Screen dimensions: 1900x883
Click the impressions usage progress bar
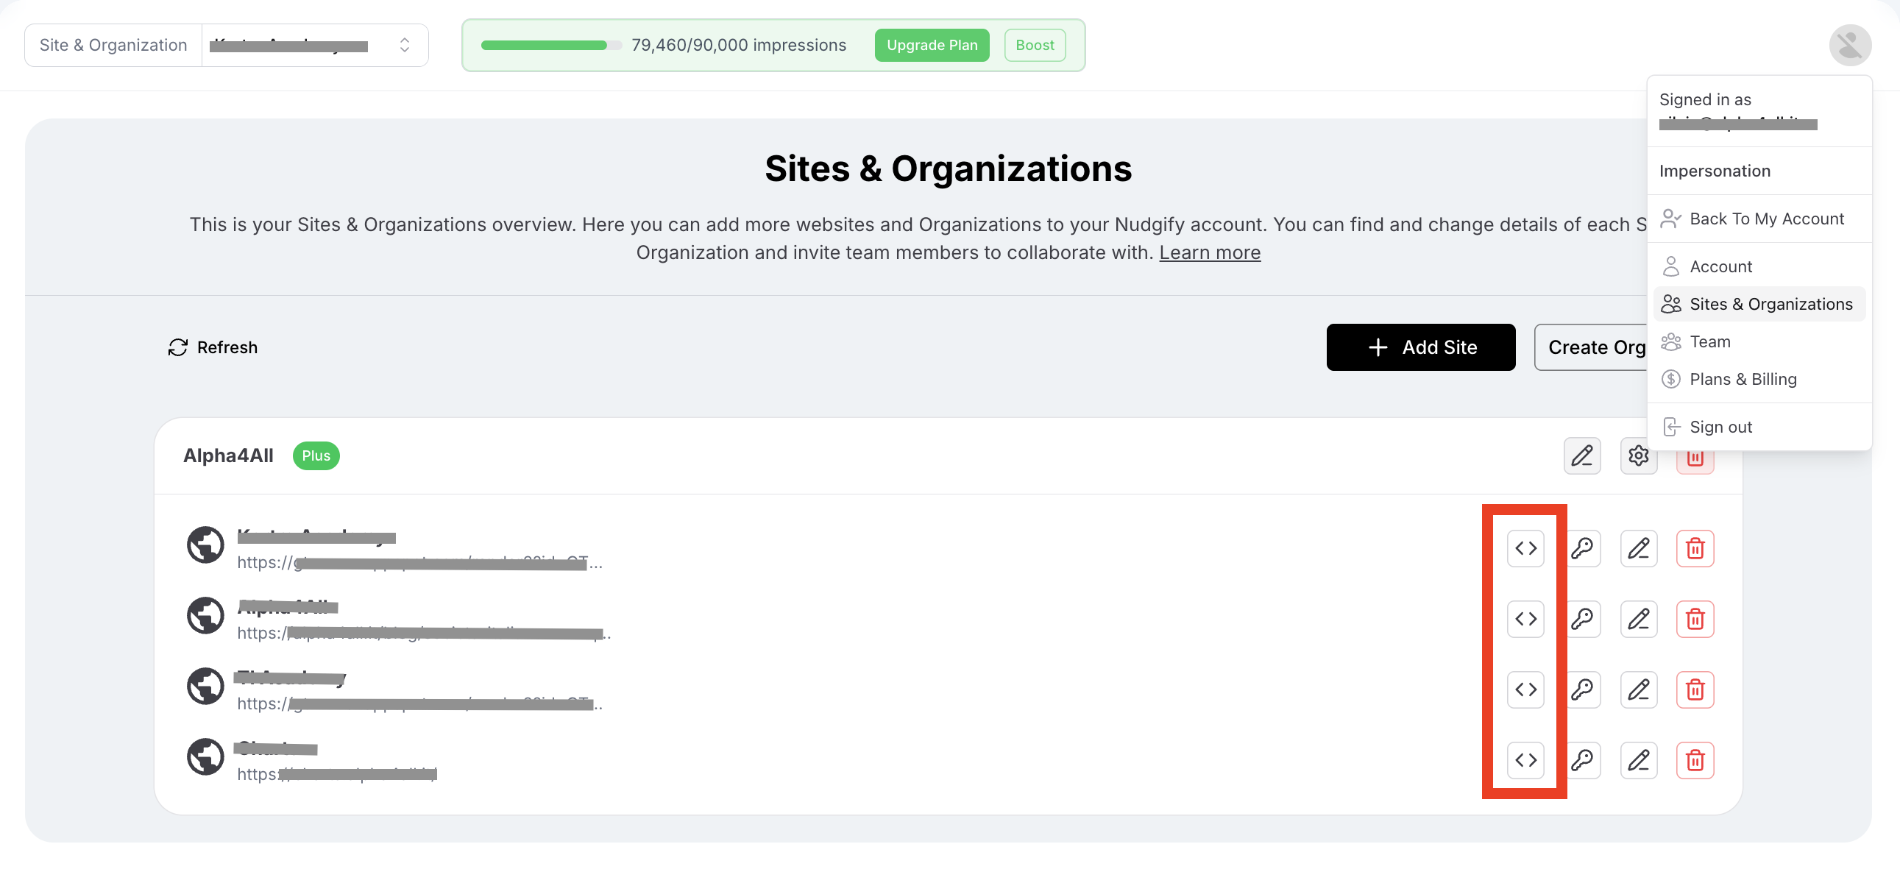point(550,45)
